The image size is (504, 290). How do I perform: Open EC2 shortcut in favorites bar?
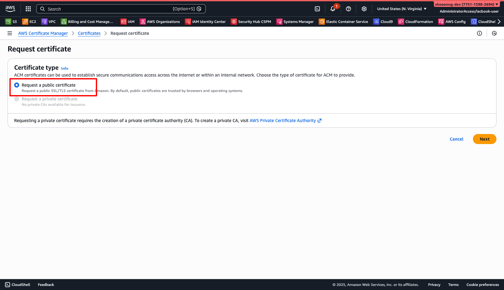click(x=29, y=22)
